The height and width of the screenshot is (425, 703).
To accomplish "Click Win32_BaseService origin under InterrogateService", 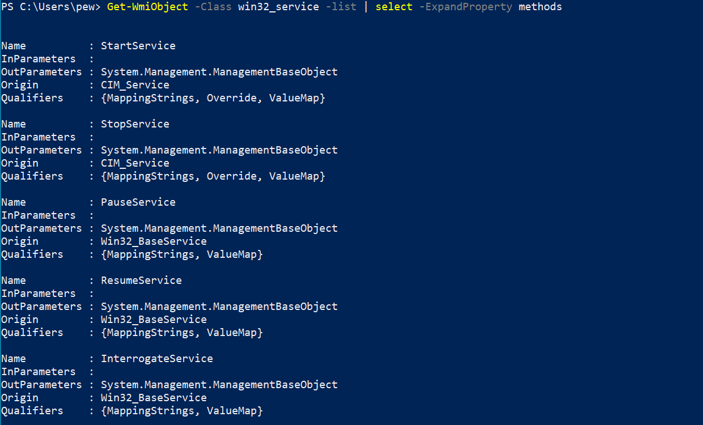I will coord(154,398).
